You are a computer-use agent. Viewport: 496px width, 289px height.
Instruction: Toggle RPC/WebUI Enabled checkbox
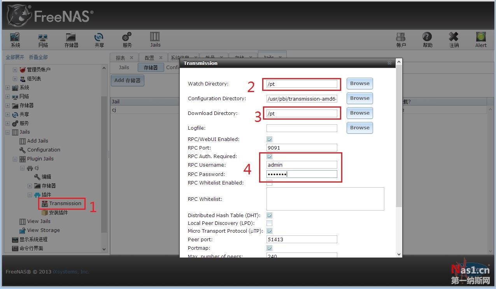(269, 139)
